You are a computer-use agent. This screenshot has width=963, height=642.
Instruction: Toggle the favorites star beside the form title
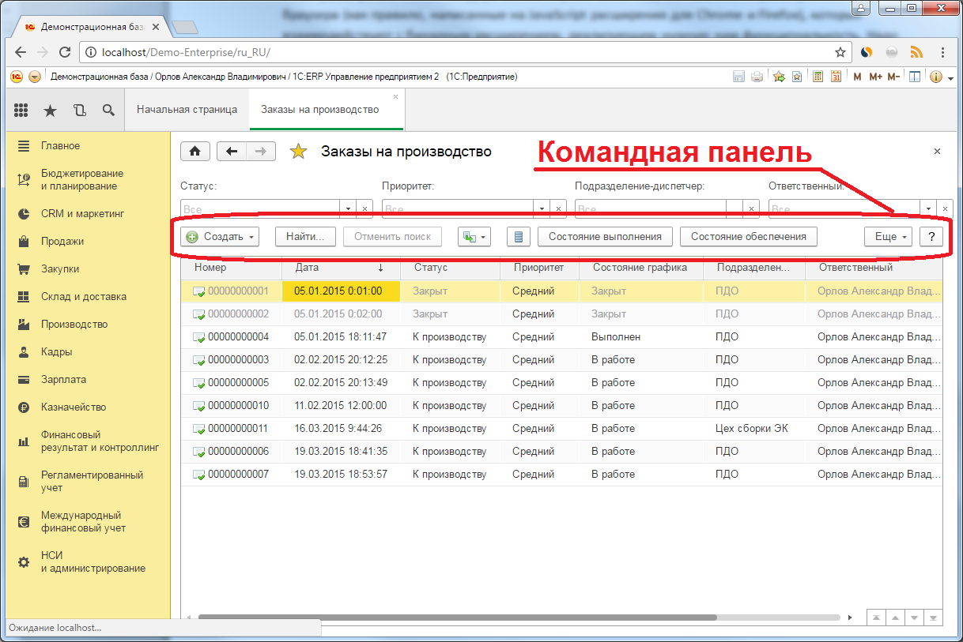tap(298, 152)
